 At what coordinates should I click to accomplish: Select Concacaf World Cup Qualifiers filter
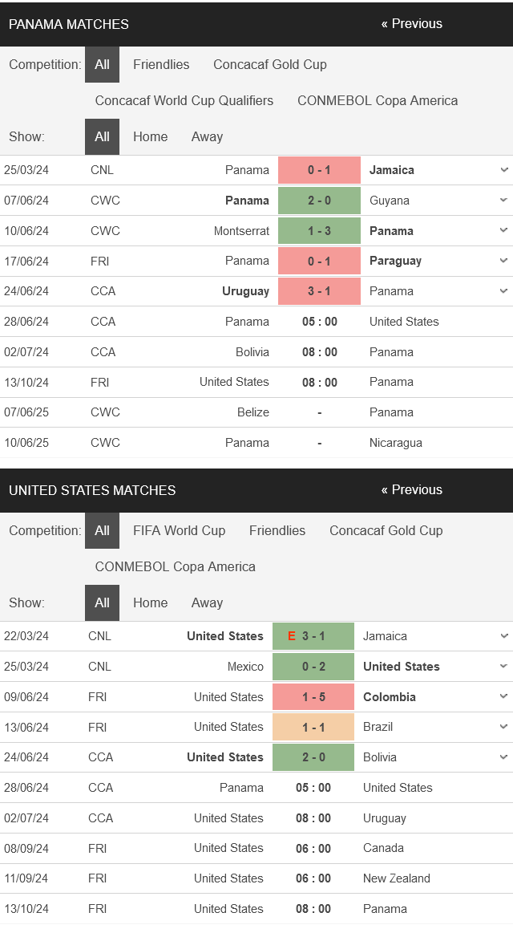(x=184, y=100)
